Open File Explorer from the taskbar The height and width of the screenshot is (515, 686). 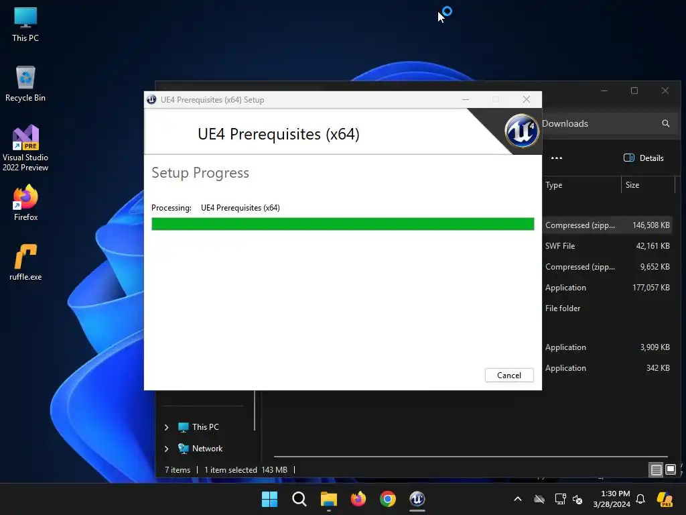coord(328,499)
